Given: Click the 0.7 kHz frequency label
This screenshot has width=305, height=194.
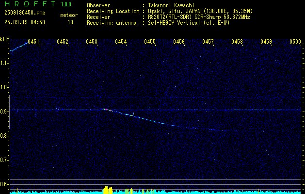Looking at the screenshot, I should pos(4,160).
